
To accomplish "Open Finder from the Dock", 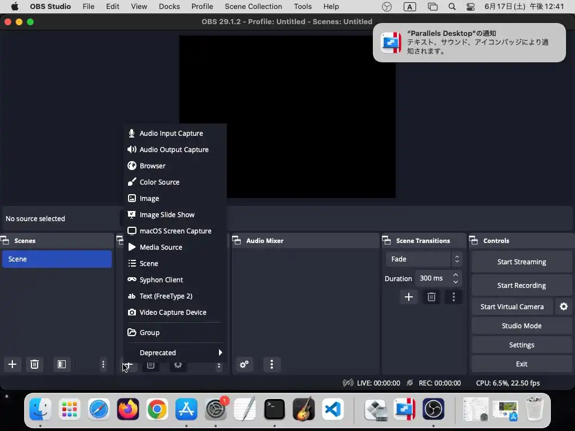I will pyautogui.click(x=40, y=409).
